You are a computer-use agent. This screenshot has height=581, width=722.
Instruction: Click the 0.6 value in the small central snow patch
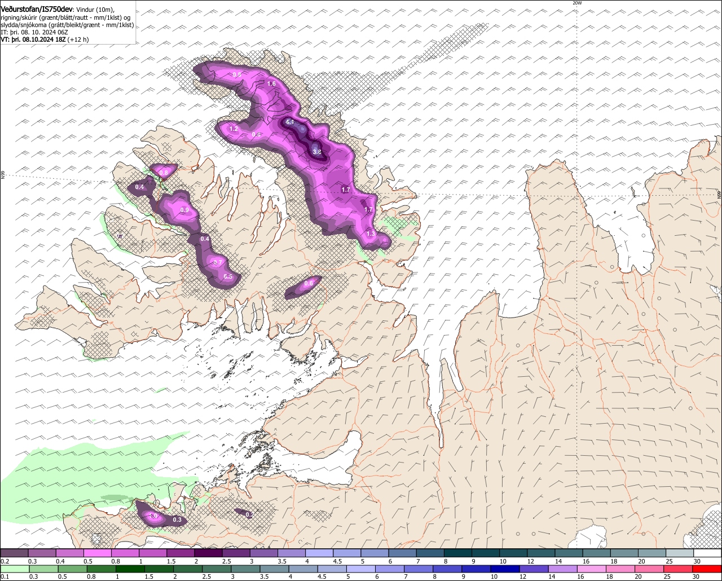(x=309, y=283)
